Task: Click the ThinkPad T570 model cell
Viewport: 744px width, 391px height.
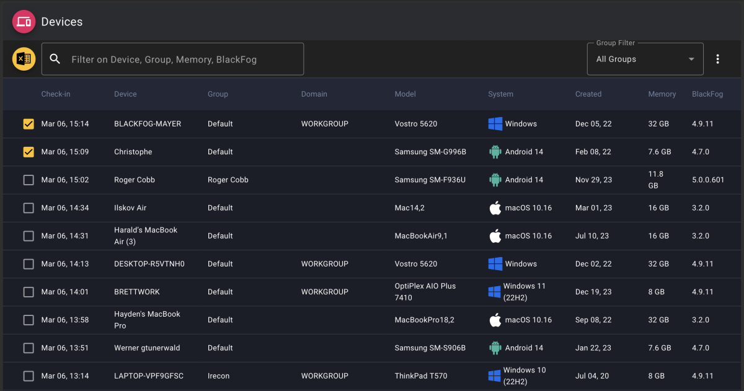Action: 421,376
